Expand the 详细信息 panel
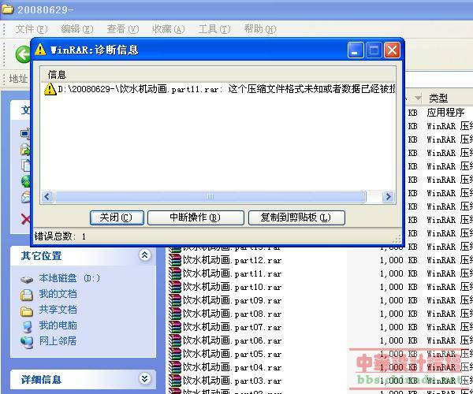This screenshot has height=394, width=473. (145, 378)
